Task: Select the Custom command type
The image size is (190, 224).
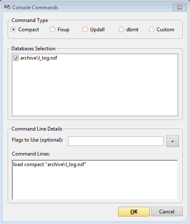Action: (x=151, y=30)
